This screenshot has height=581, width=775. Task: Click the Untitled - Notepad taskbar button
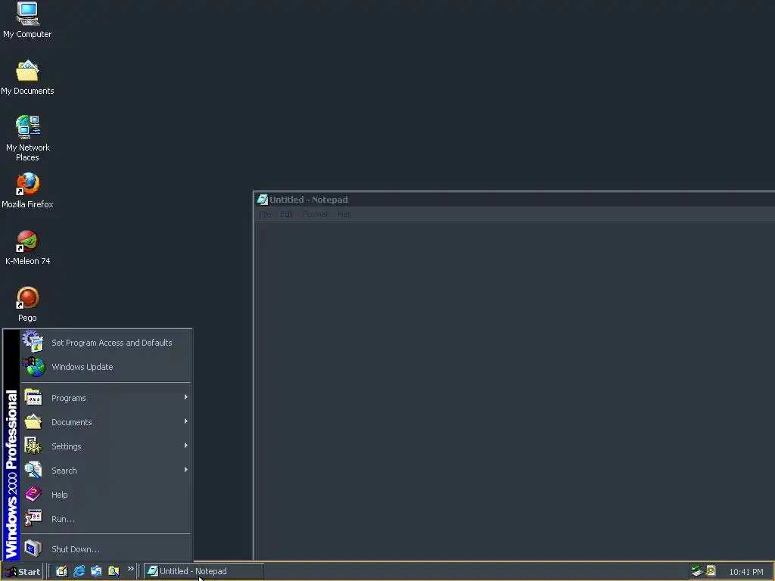[x=204, y=571]
